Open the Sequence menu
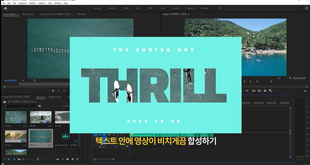This screenshot has width=310, height=165. (x=23, y=3)
